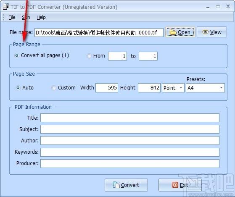The height and width of the screenshot is (197, 235).
Task: Open the Skin menu
Action: (26, 17)
